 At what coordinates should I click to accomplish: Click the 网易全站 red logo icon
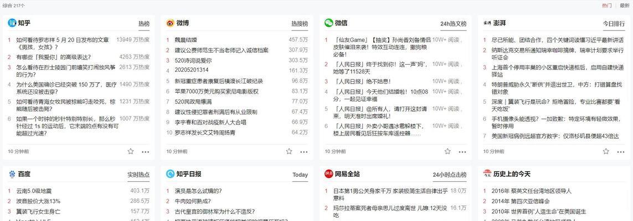click(328, 174)
